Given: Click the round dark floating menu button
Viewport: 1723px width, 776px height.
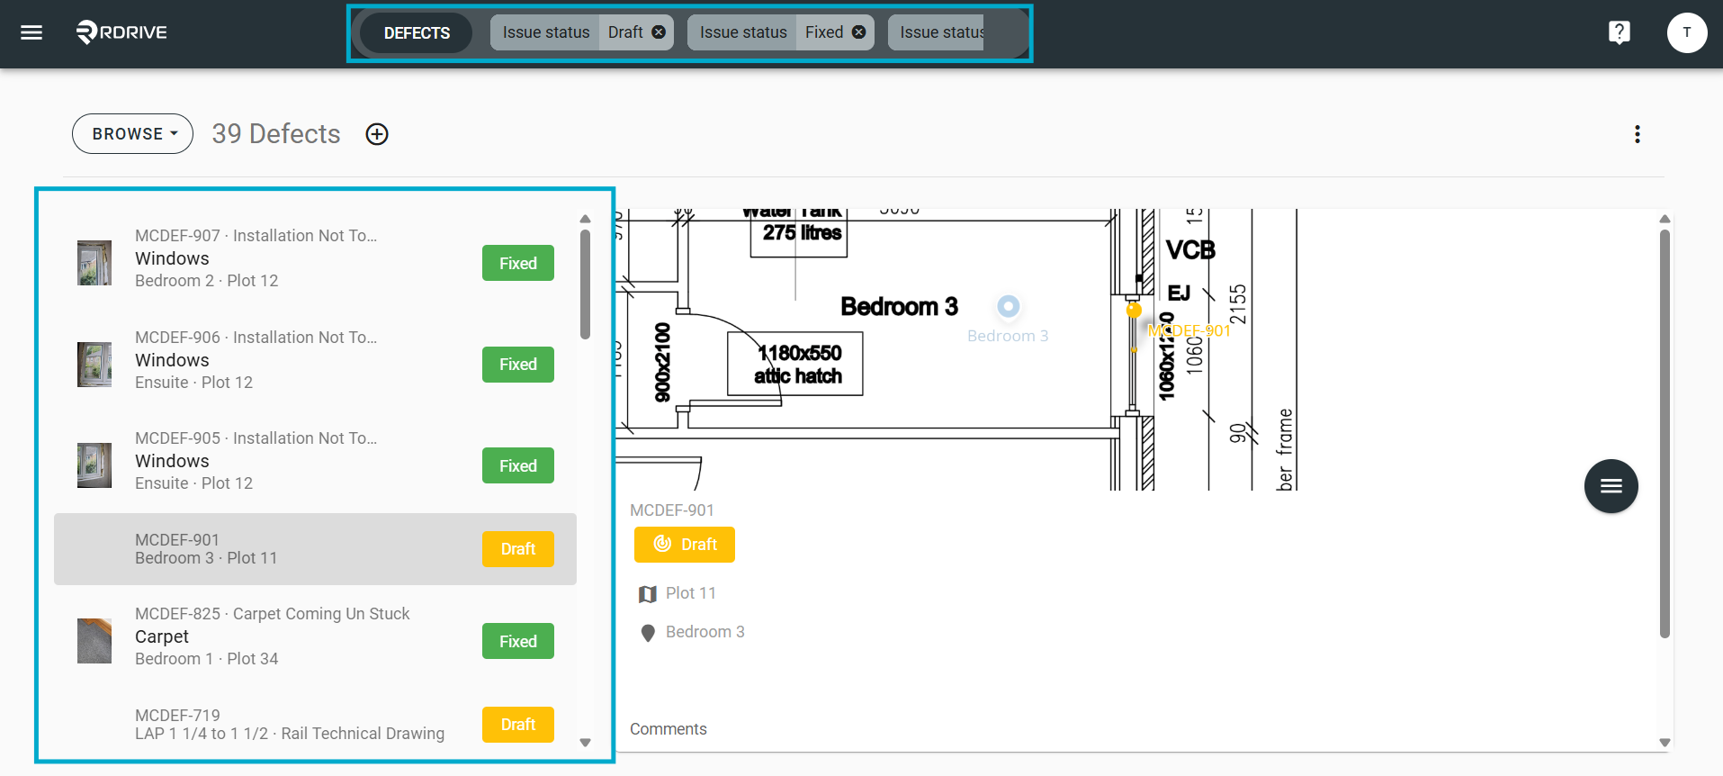Looking at the screenshot, I should coord(1611,486).
